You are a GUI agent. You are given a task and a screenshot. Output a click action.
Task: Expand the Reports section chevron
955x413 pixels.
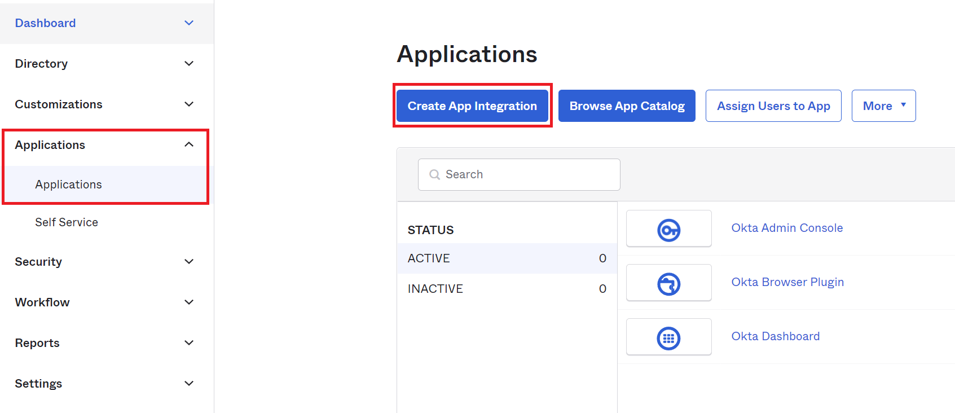click(189, 343)
